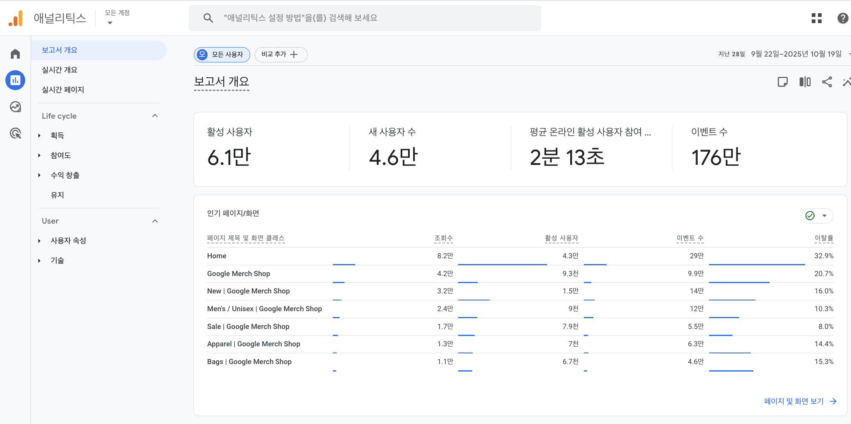Click the plus icon in 비교 추가
The image size is (851, 424).
[x=294, y=55]
